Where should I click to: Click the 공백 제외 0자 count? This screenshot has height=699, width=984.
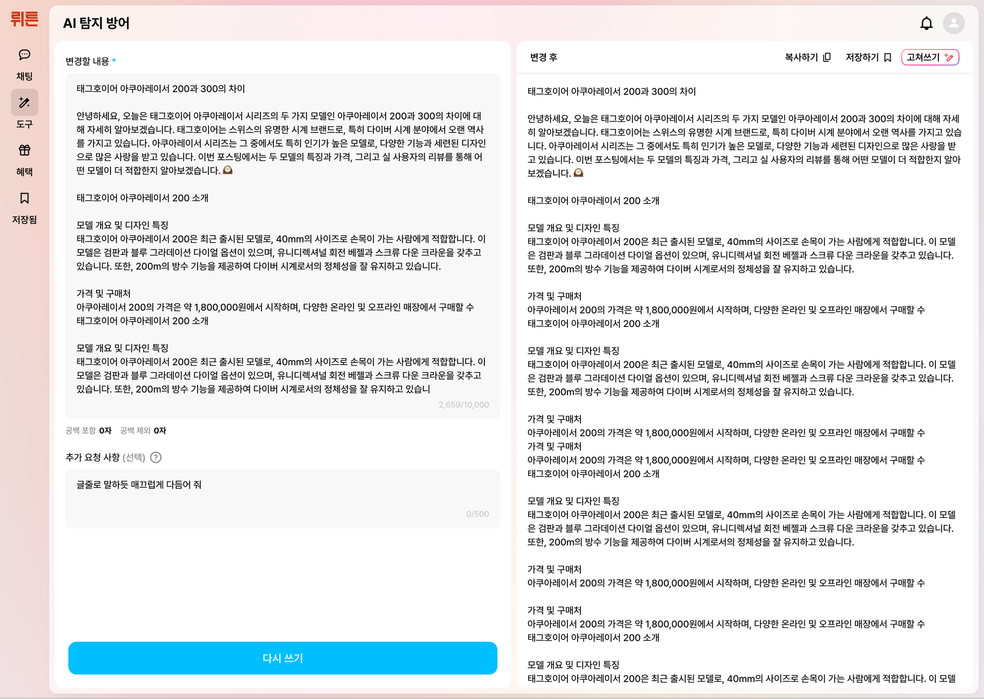pyautogui.click(x=143, y=431)
